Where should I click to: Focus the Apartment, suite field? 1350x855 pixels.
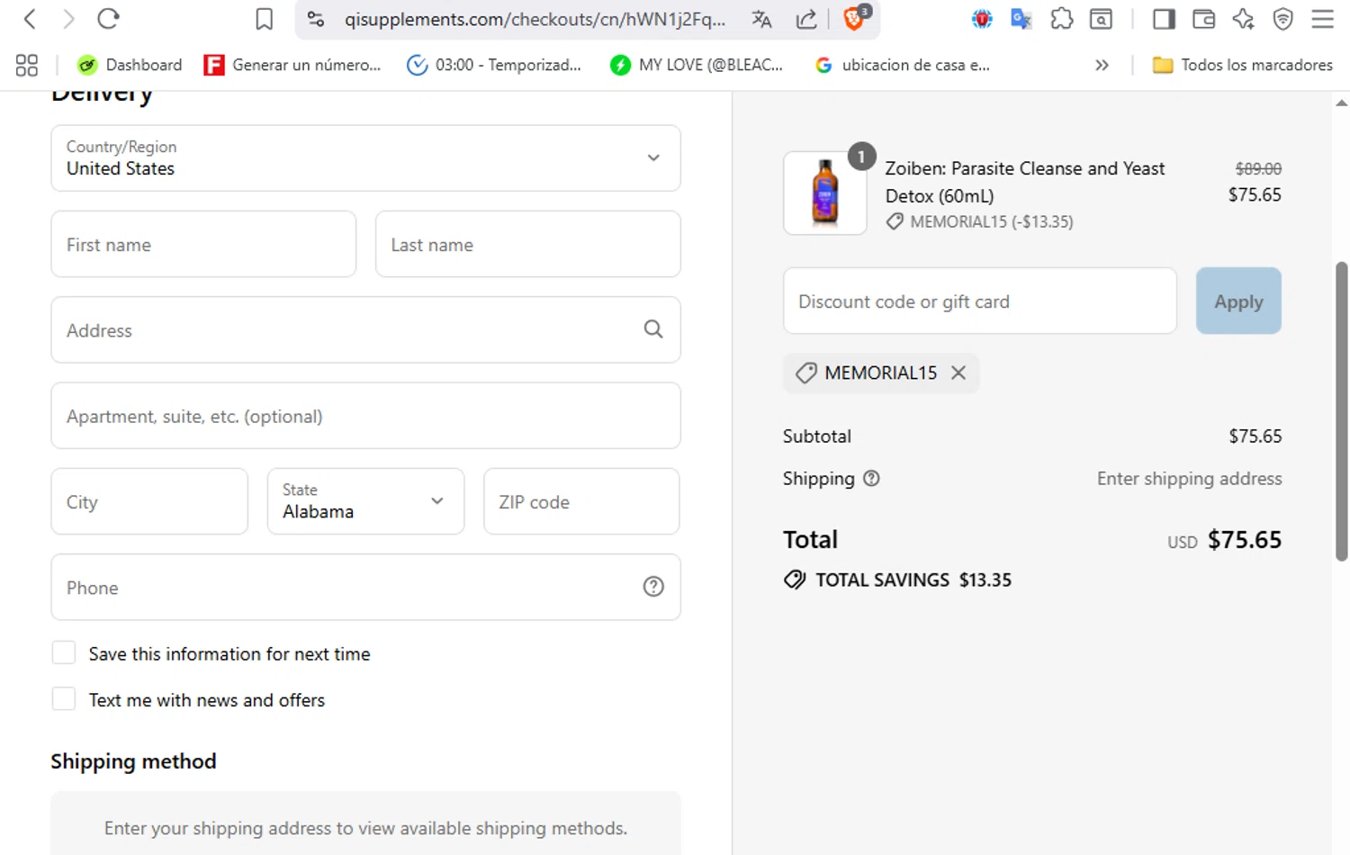click(x=365, y=416)
